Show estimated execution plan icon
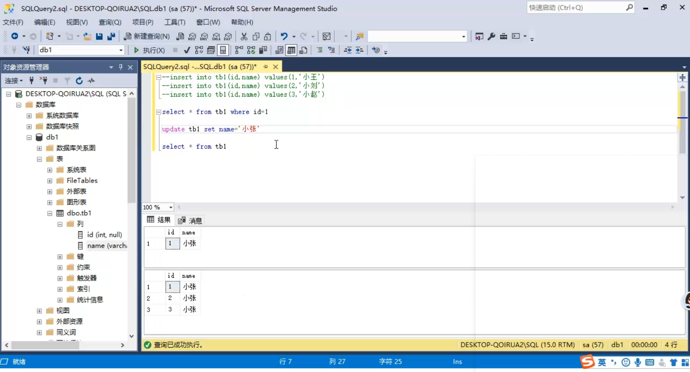Screen dimensions: 690x372 coord(199,50)
